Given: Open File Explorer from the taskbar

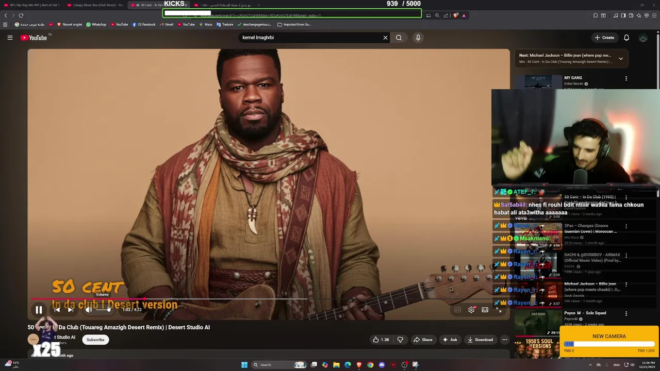Looking at the screenshot, I should click(x=336, y=365).
